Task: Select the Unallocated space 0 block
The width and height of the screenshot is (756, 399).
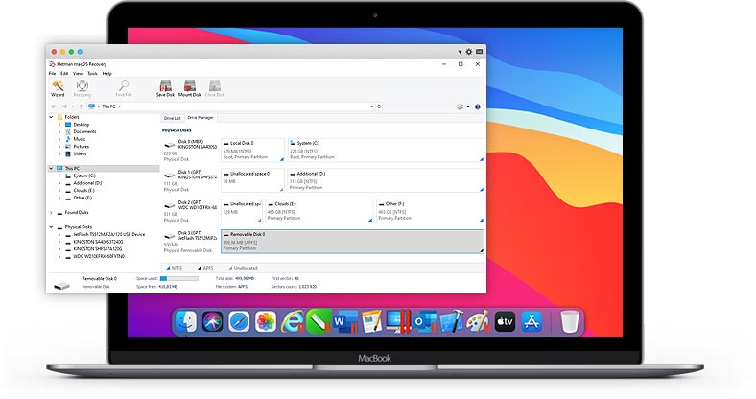Action: pos(252,180)
